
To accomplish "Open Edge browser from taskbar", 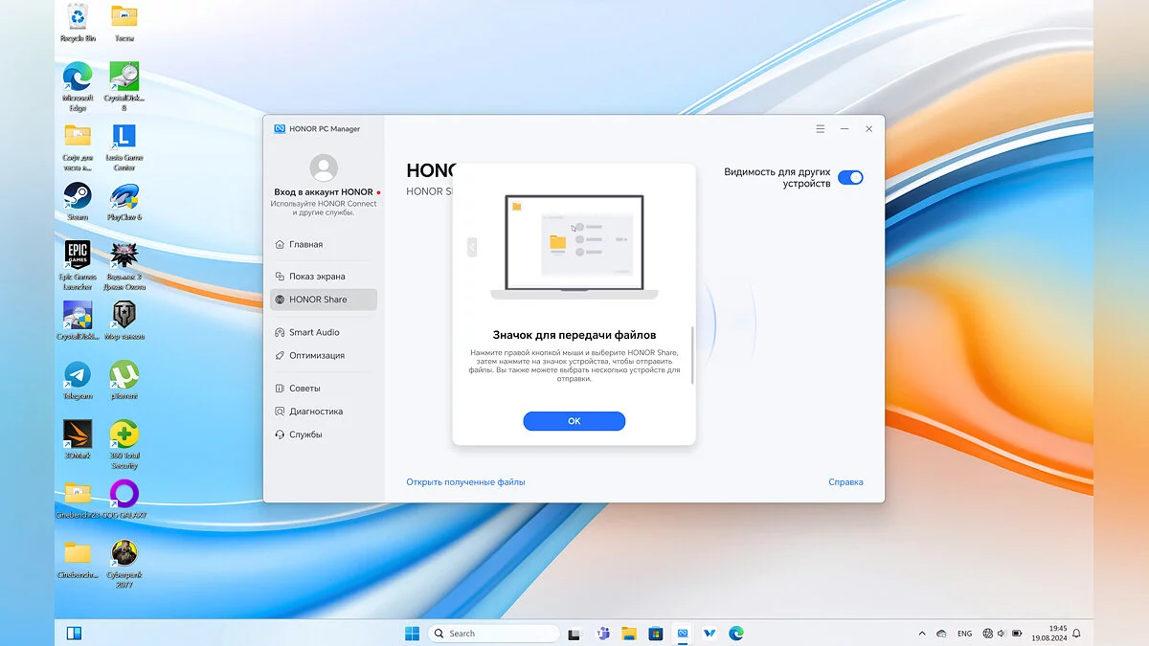I will (736, 633).
